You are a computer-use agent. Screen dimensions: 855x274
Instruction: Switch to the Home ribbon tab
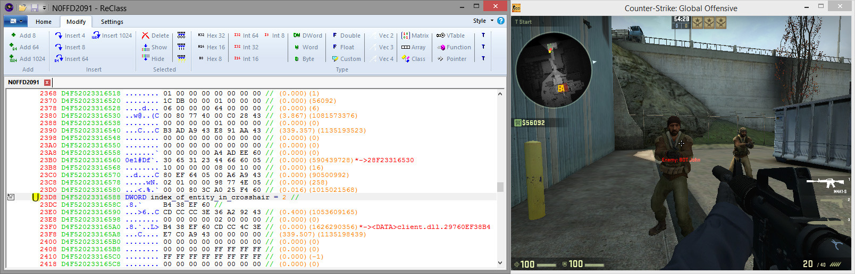(44, 22)
